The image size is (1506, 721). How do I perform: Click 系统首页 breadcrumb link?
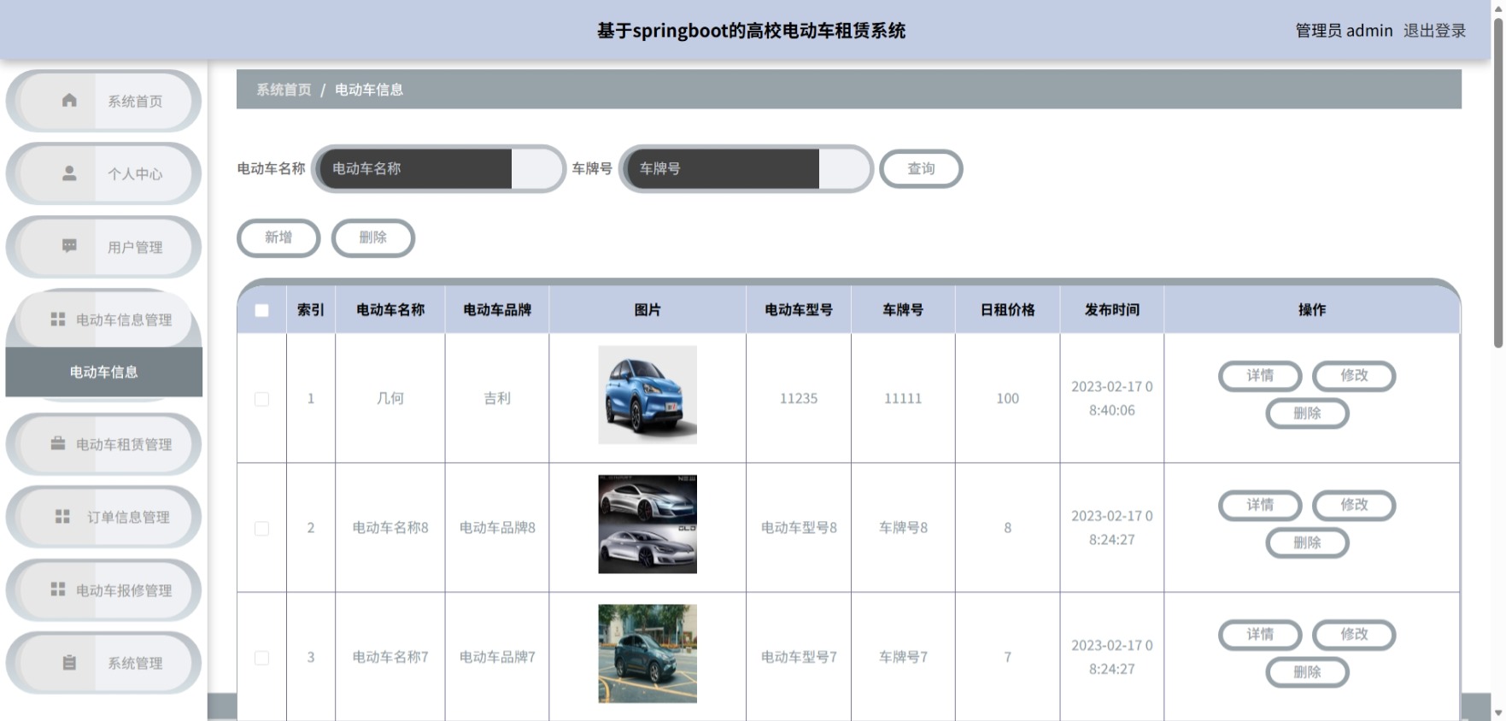coord(284,90)
